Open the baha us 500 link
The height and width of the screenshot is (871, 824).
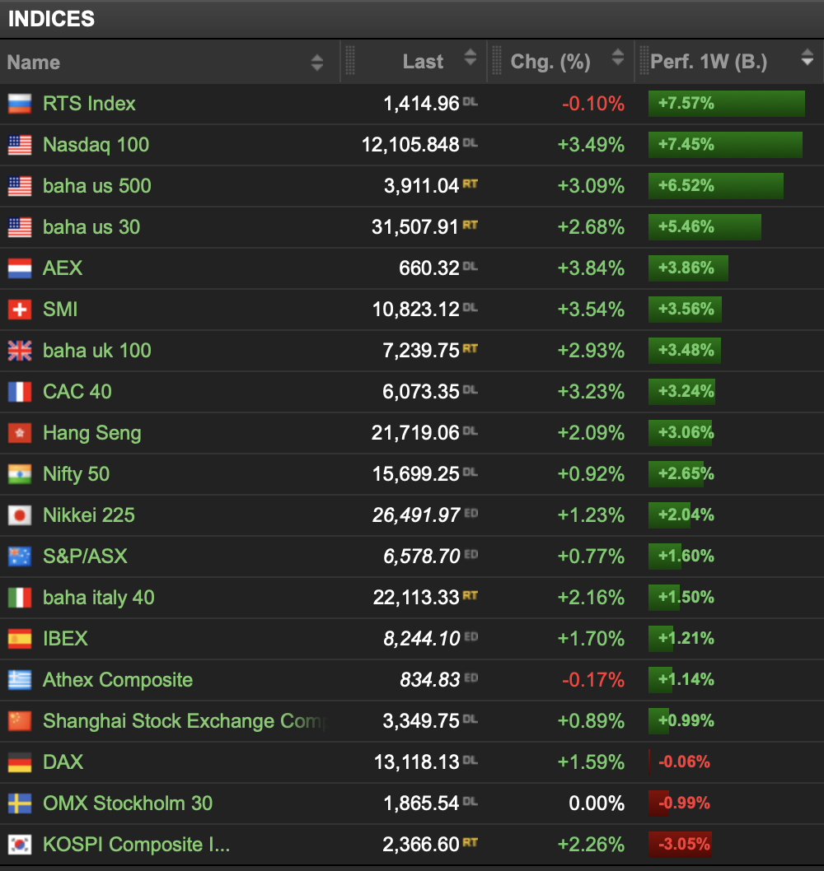(97, 186)
